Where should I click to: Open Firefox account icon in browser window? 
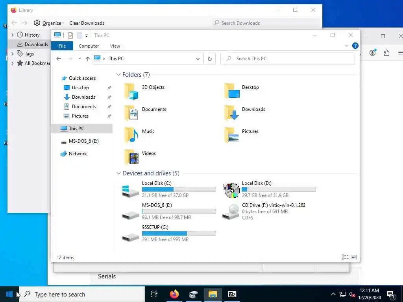(x=373, y=52)
